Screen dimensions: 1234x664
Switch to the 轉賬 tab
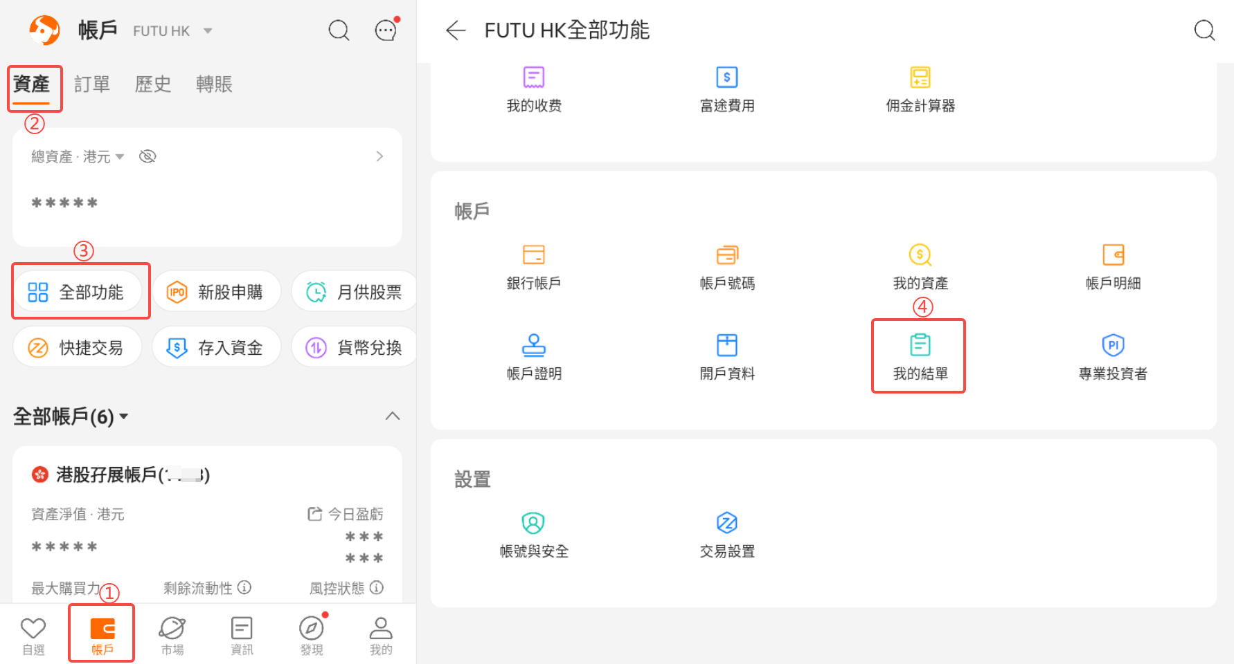point(214,84)
